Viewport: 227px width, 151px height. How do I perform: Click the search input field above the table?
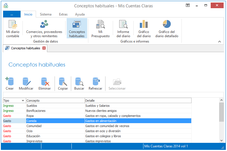(x=113, y=95)
